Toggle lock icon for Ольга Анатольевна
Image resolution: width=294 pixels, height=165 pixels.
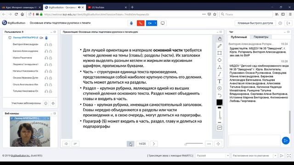pos(51,84)
